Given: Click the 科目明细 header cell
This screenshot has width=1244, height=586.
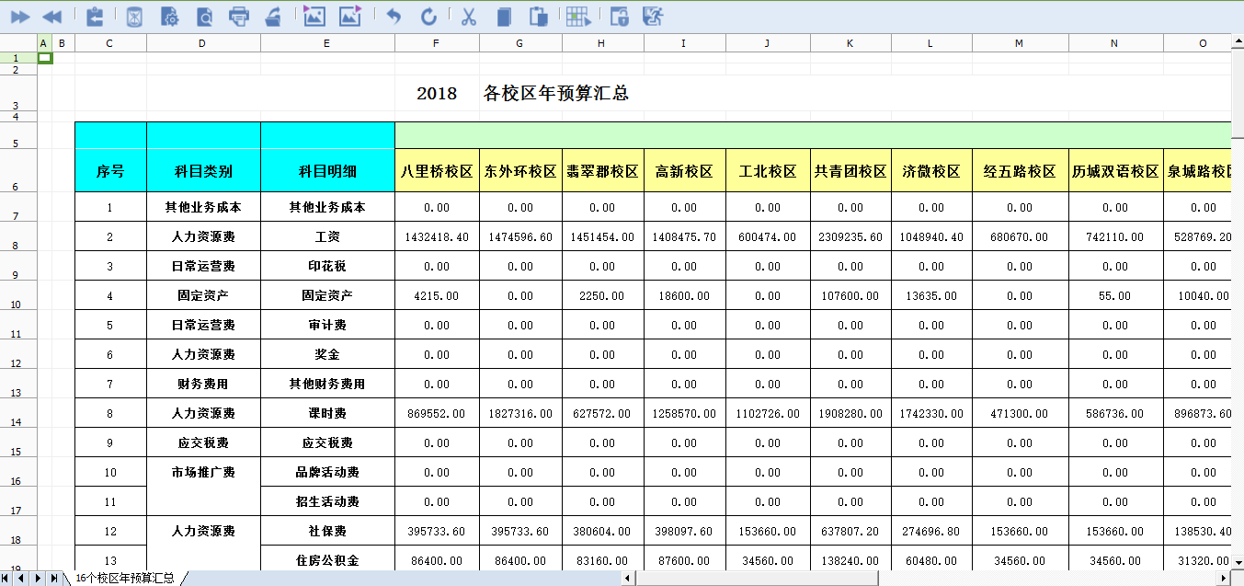Looking at the screenshot, I should 327,171.
